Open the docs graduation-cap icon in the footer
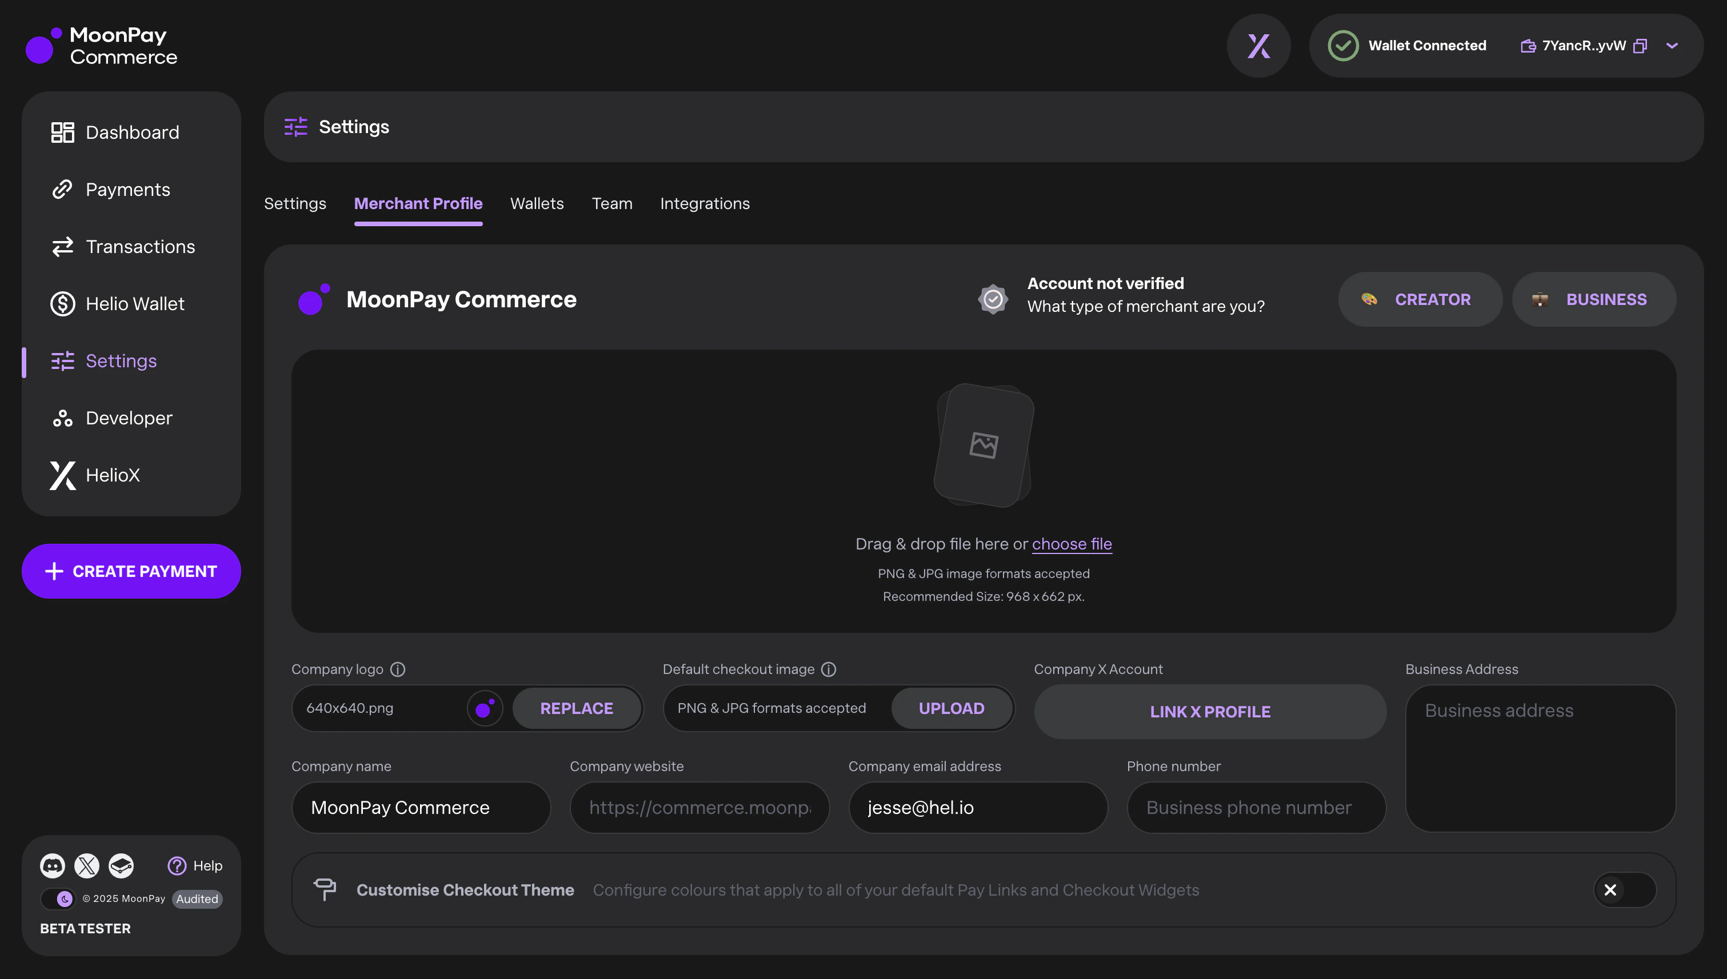Screen dimensions: 1727x979 [121, 865]
